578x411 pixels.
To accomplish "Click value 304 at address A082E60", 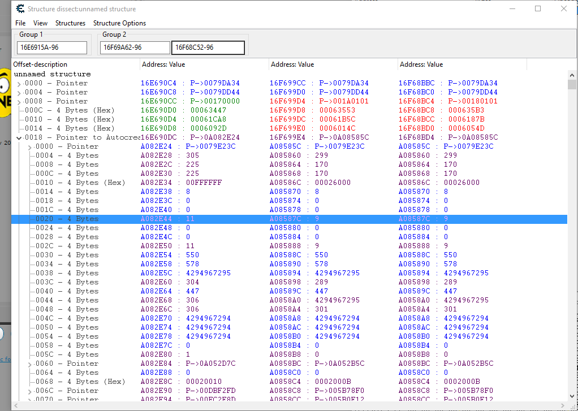I will click(x=192, y=282).
